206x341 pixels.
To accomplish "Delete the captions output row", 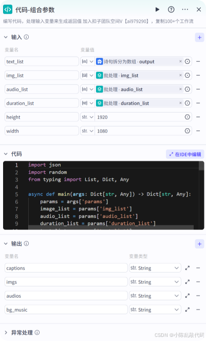I will [198, 268].
